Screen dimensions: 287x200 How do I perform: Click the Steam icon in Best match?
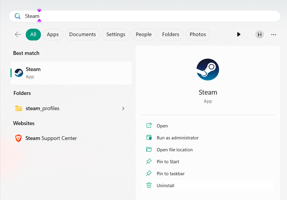(x=19, y=73)
